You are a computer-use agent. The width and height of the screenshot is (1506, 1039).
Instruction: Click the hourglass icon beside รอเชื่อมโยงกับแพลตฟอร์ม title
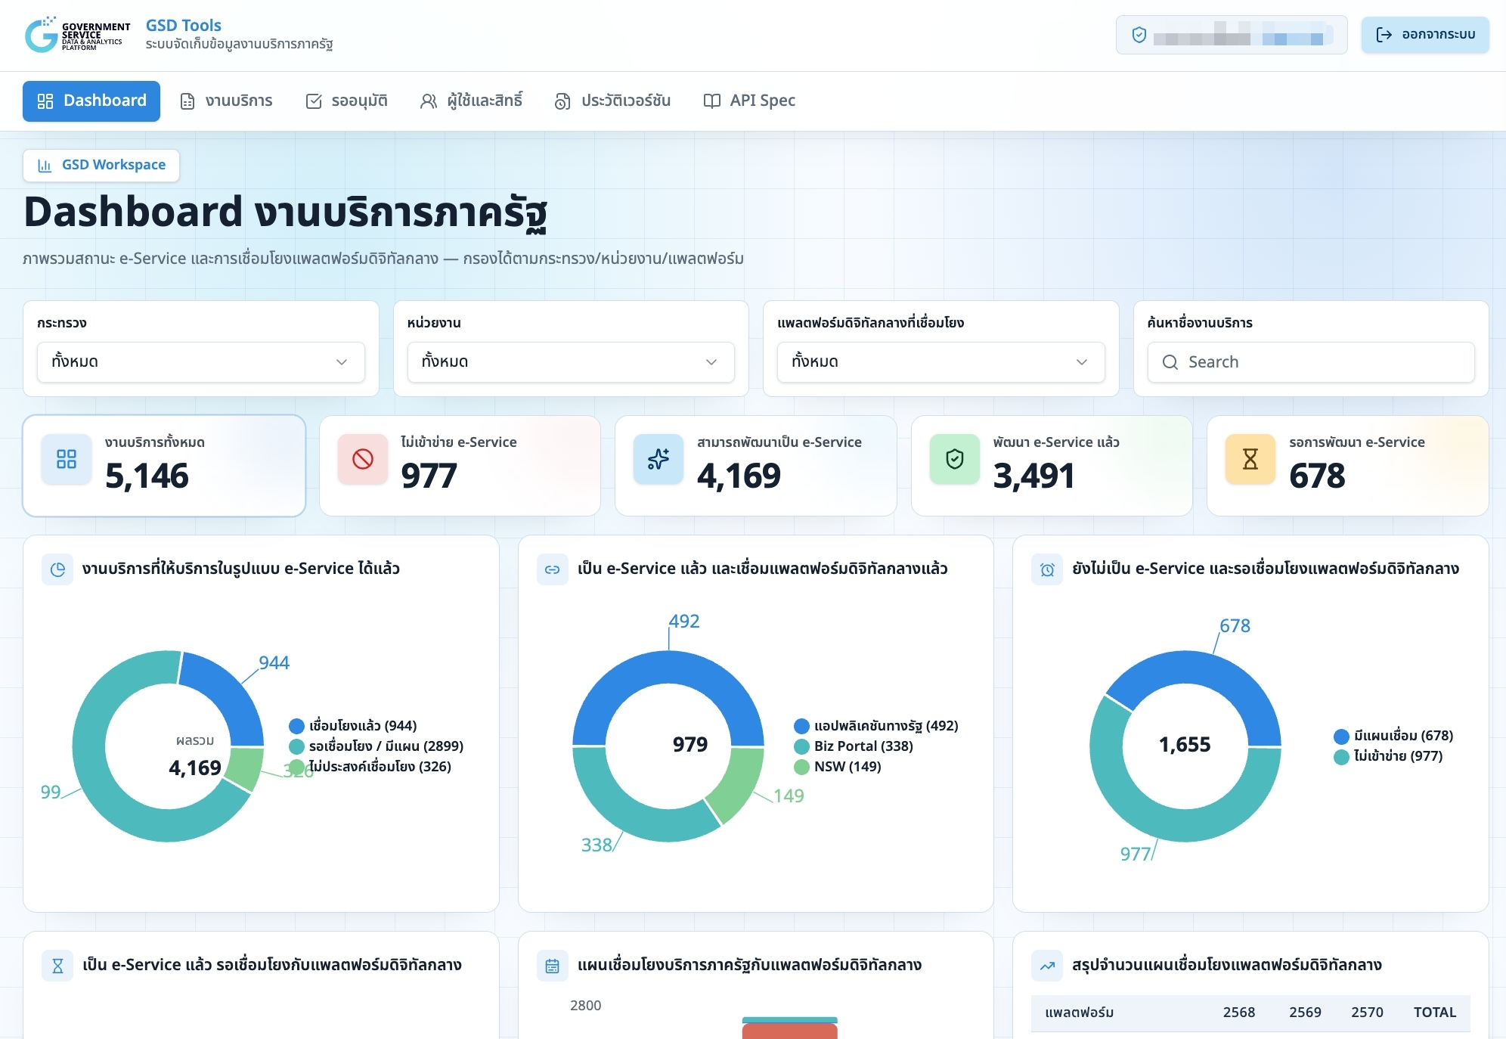pyautogui.click(x=57, y=966)
